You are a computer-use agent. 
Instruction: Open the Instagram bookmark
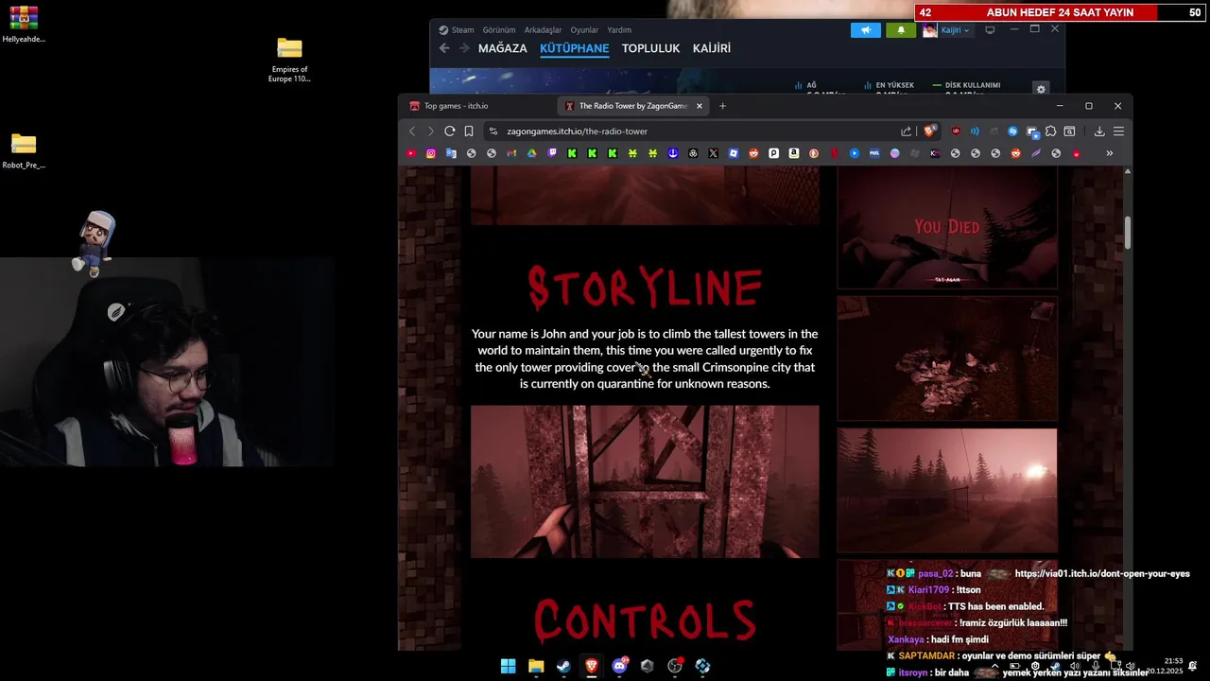[x=430, y=153]
